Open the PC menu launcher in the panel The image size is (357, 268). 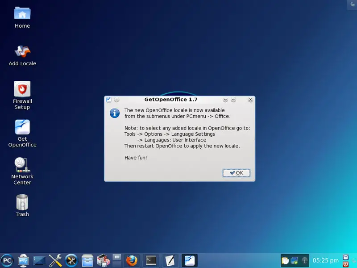[x=7, y=260]
